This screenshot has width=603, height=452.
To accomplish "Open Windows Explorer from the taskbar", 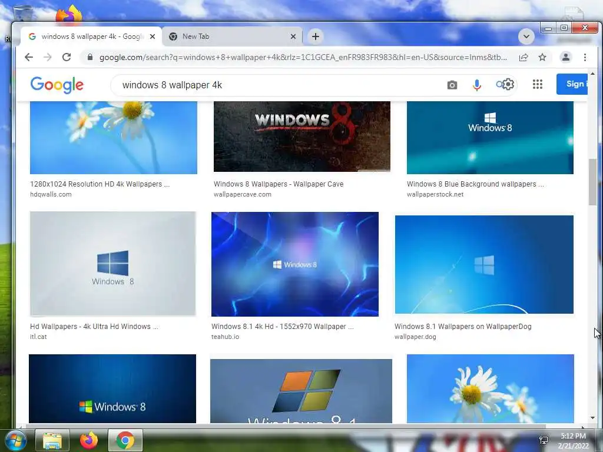I will (x=52, y=440).
